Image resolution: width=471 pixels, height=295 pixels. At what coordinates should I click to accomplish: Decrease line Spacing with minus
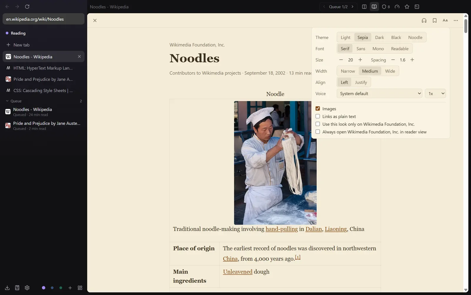coord(393,60)
